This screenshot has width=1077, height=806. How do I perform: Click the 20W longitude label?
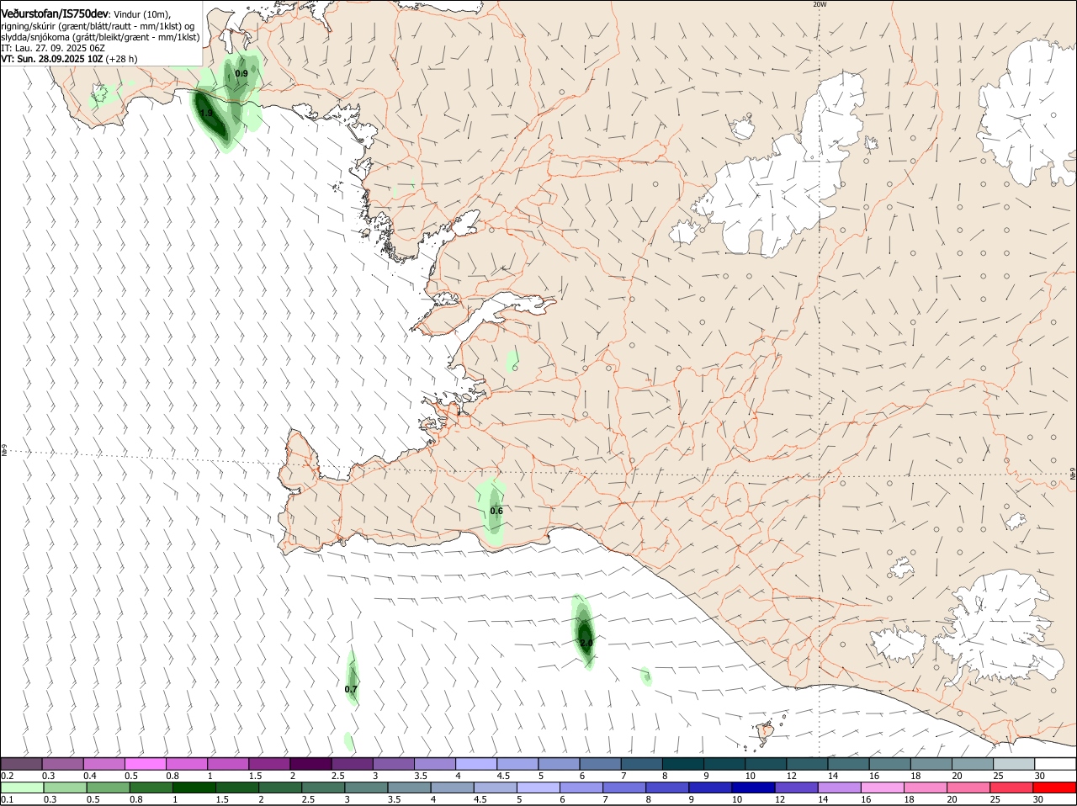820,4
